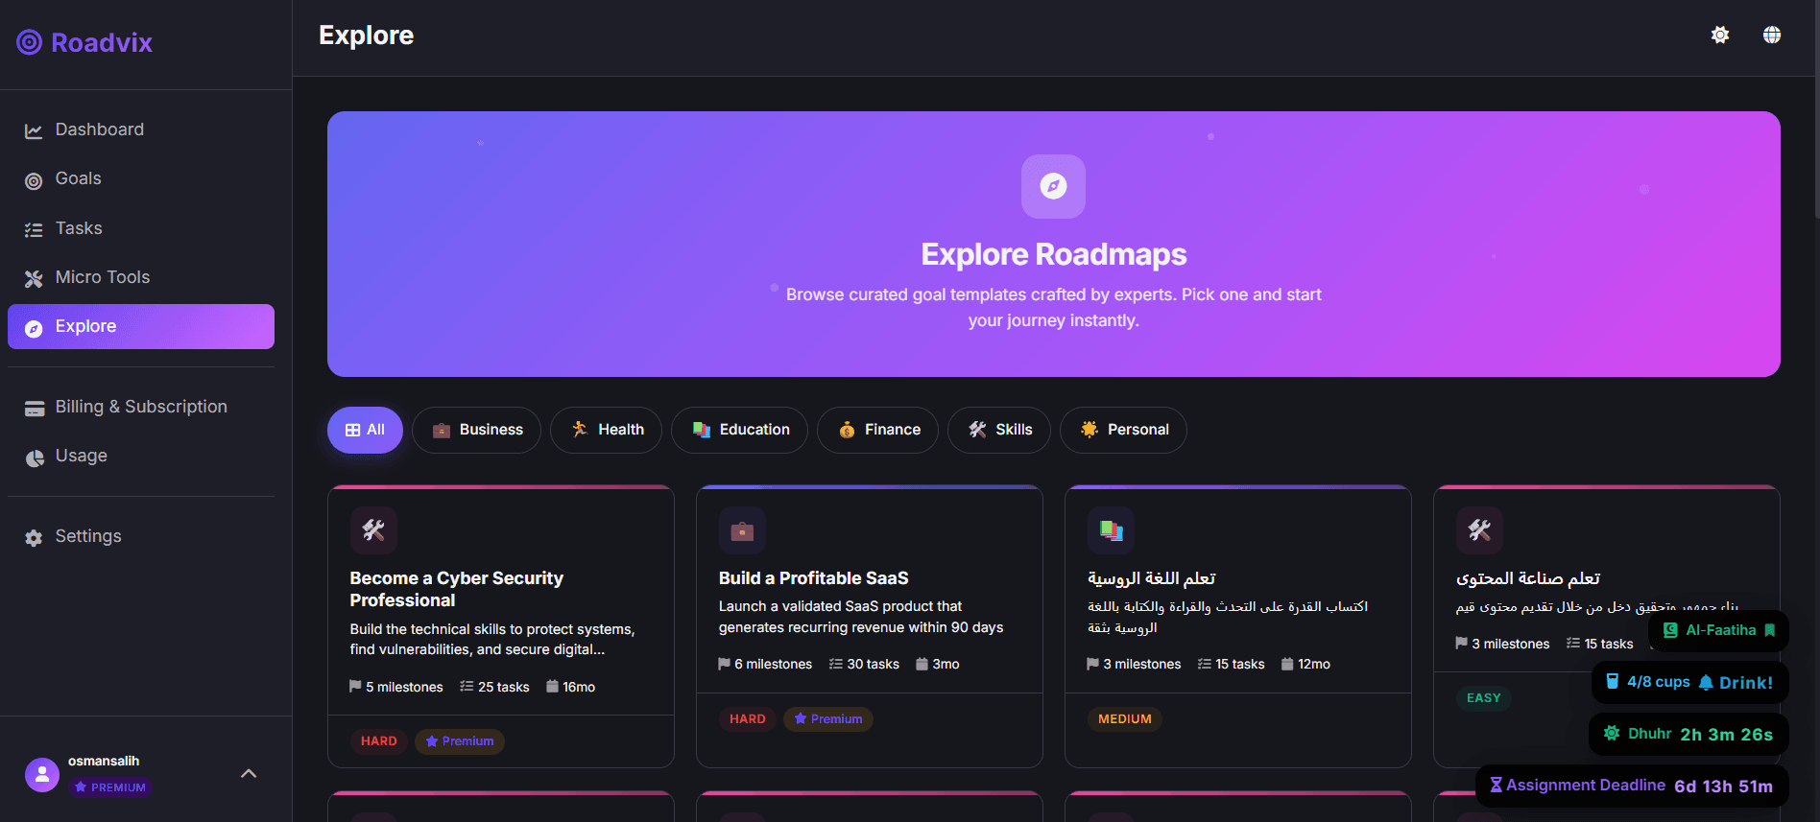Click the Dashboard chart icon
This screenshot has height=822, width=1820.
coord(34,131)
